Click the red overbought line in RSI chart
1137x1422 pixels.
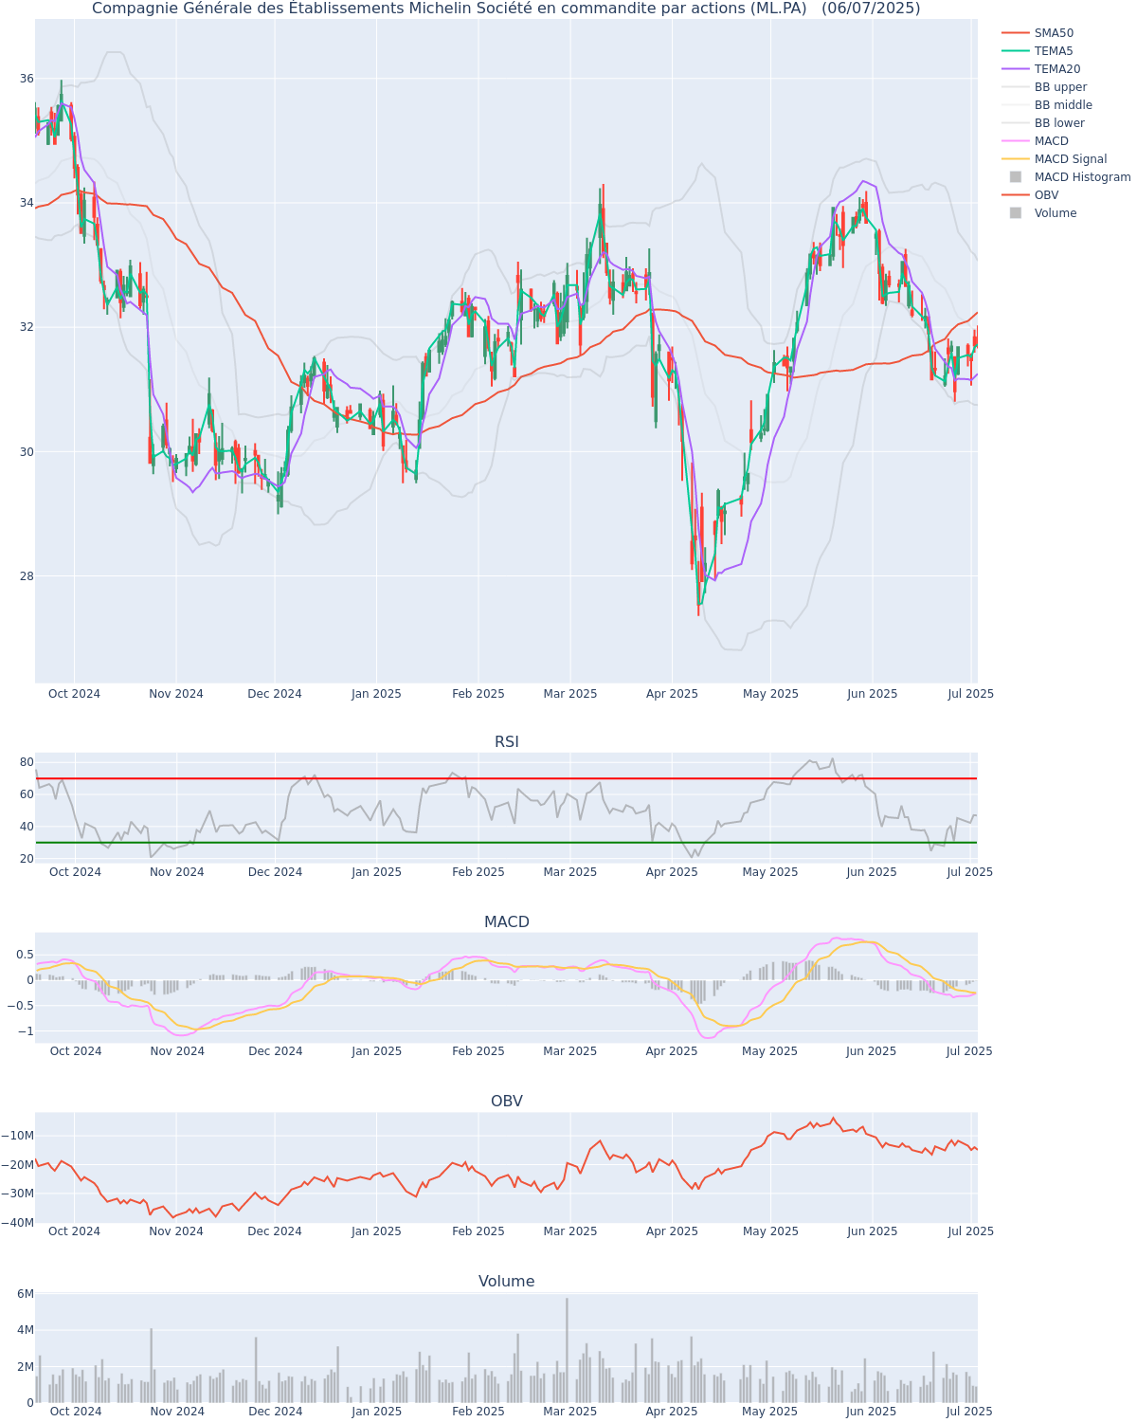point(506,778)
